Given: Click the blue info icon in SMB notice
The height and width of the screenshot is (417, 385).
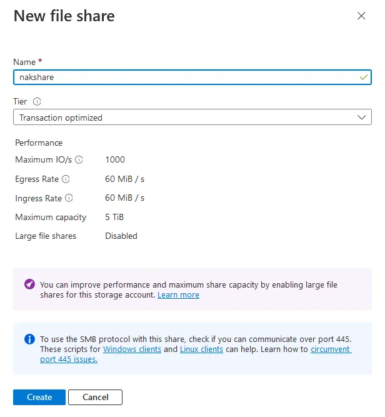Looking at the screenshot, I should pos(29,339).
